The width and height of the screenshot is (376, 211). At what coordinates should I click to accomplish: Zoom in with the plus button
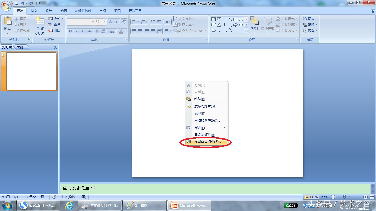(366, 197)
